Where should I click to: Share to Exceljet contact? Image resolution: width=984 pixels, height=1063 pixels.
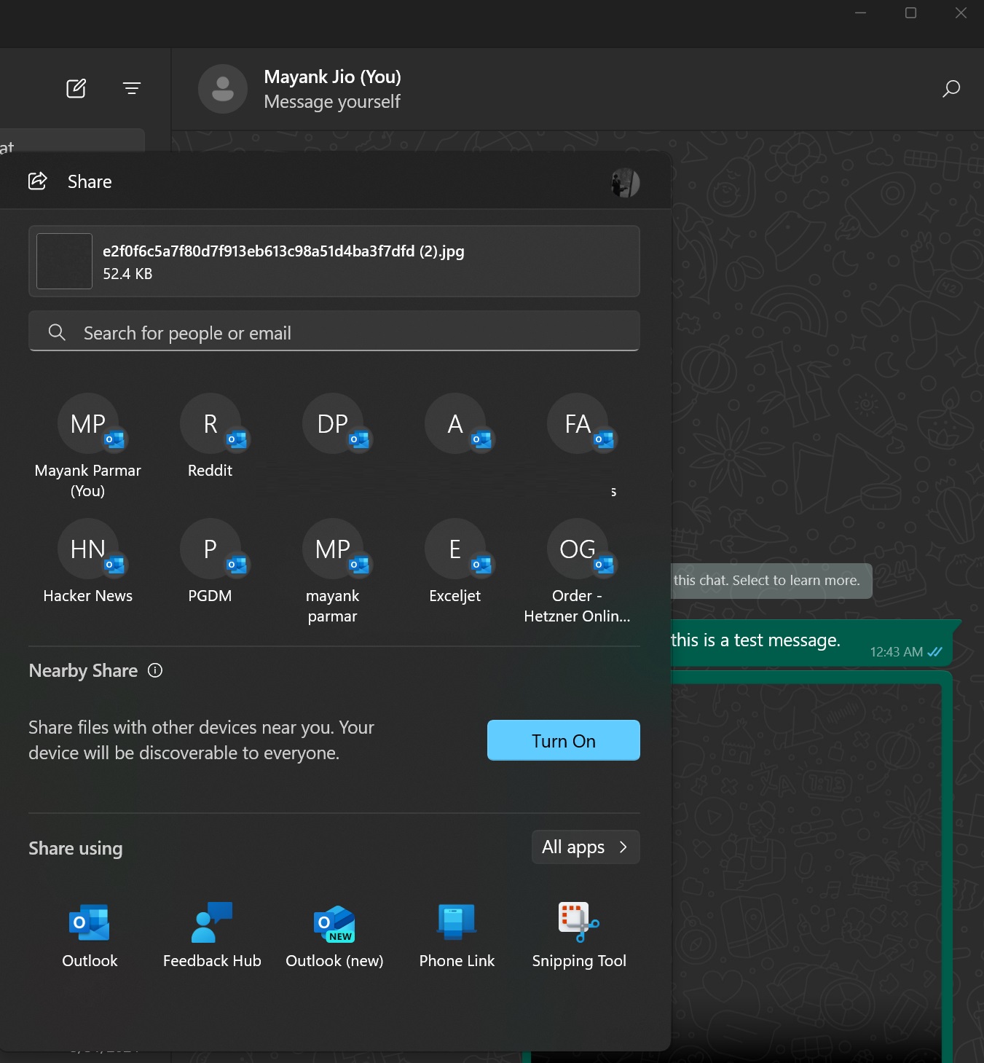pos(455,562)
